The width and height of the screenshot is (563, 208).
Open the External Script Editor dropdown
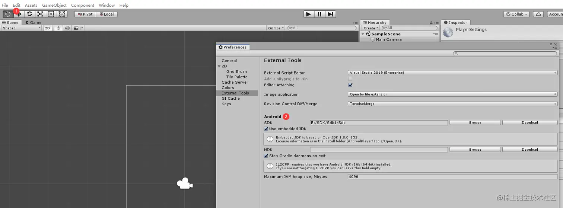pos(452,73)
